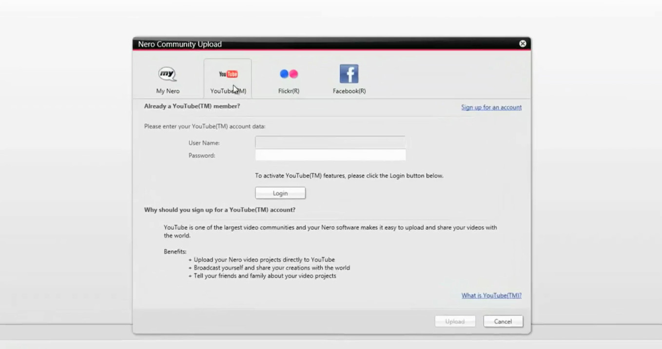
Task: Click the 'Benefits:' label
Action: (175, 252)
